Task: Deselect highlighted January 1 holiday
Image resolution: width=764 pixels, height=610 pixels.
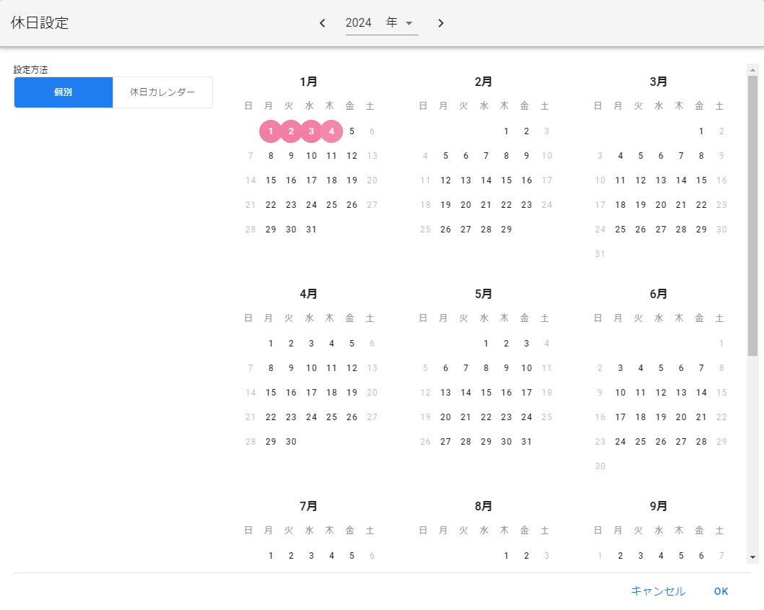Action: click(x=271, y=131)
